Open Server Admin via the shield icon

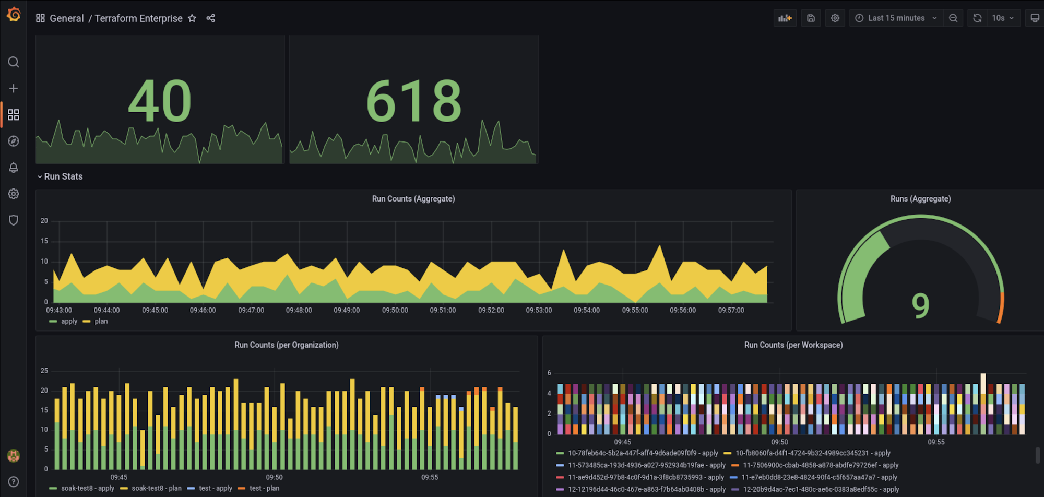click(14, 220)
